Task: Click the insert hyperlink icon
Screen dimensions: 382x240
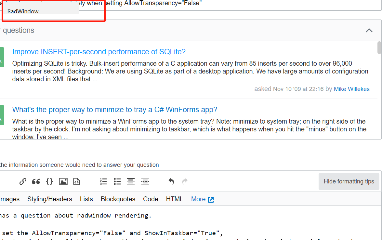Action: coord(23,181)
